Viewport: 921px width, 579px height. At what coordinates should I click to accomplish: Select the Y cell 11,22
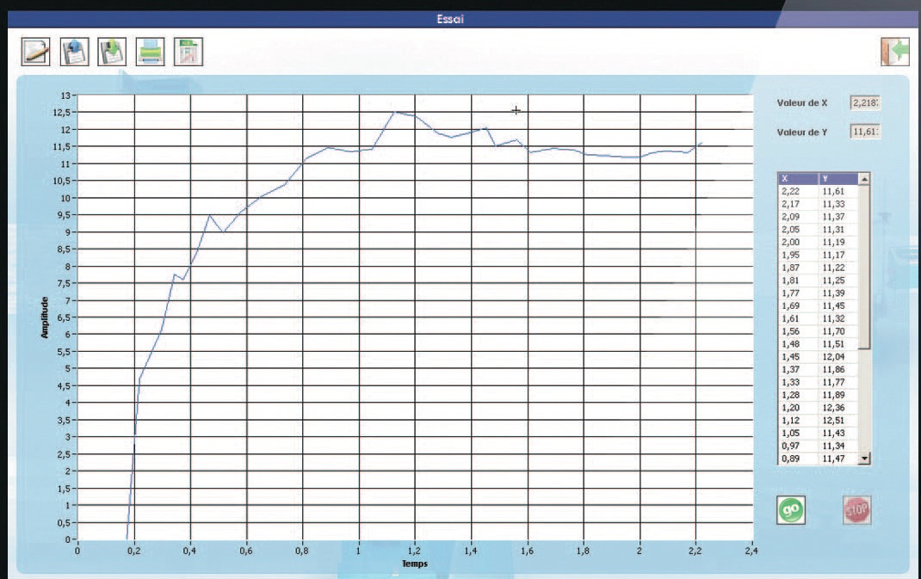click(838, 268)
